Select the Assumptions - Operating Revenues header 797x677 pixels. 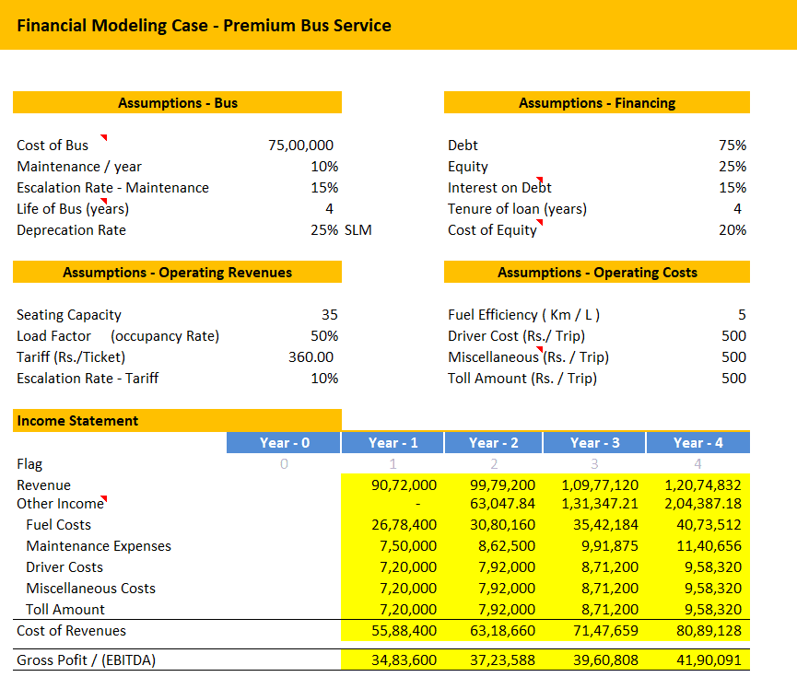pyautogui.click(x=177, y=273)
